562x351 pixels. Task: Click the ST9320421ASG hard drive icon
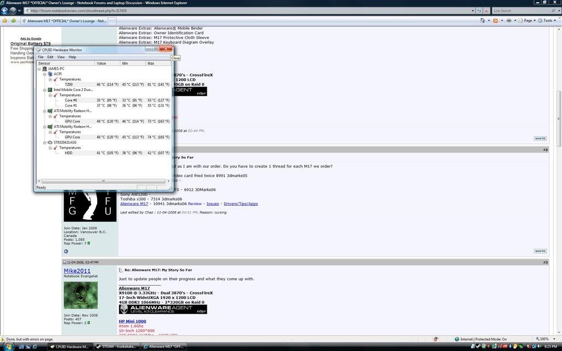(50, 143)
